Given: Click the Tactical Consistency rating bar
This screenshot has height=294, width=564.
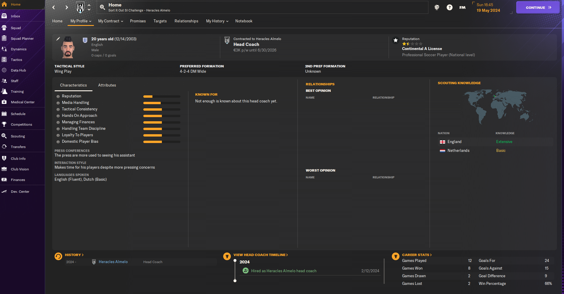Looking at the screenshot, I should (162, 109).
